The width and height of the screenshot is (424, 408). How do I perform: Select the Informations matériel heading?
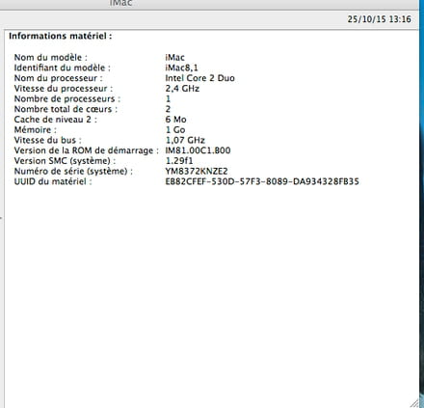click(x=61, y=36)
